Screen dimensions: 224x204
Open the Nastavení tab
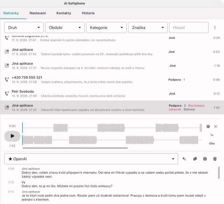point(38,13)
